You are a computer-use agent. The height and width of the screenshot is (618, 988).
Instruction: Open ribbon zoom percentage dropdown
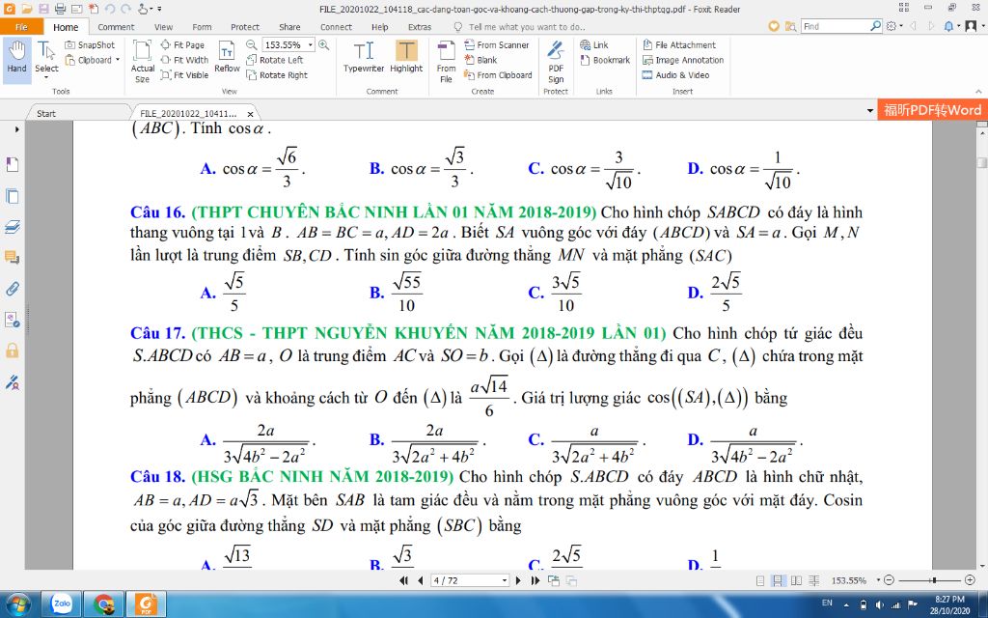click(x=310, y=44)
